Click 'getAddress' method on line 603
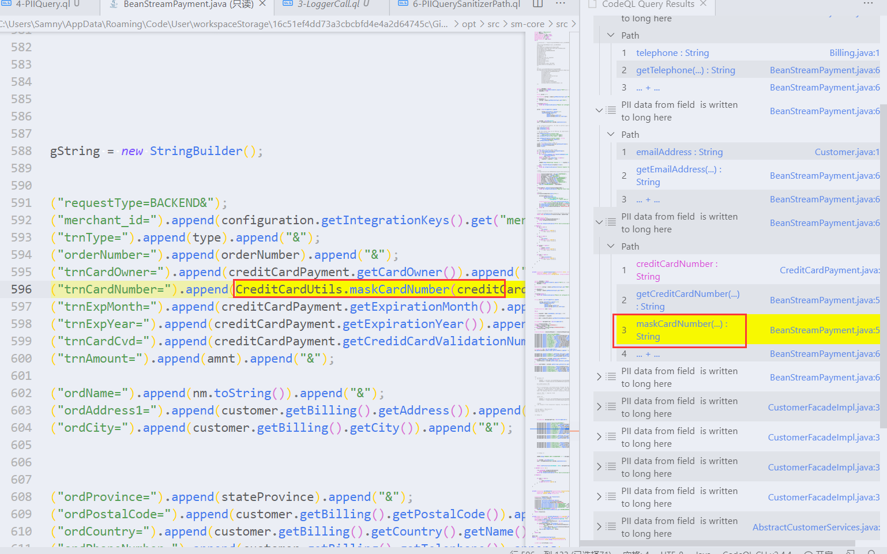This screenshot has width=887, height=554. point(414,410)
